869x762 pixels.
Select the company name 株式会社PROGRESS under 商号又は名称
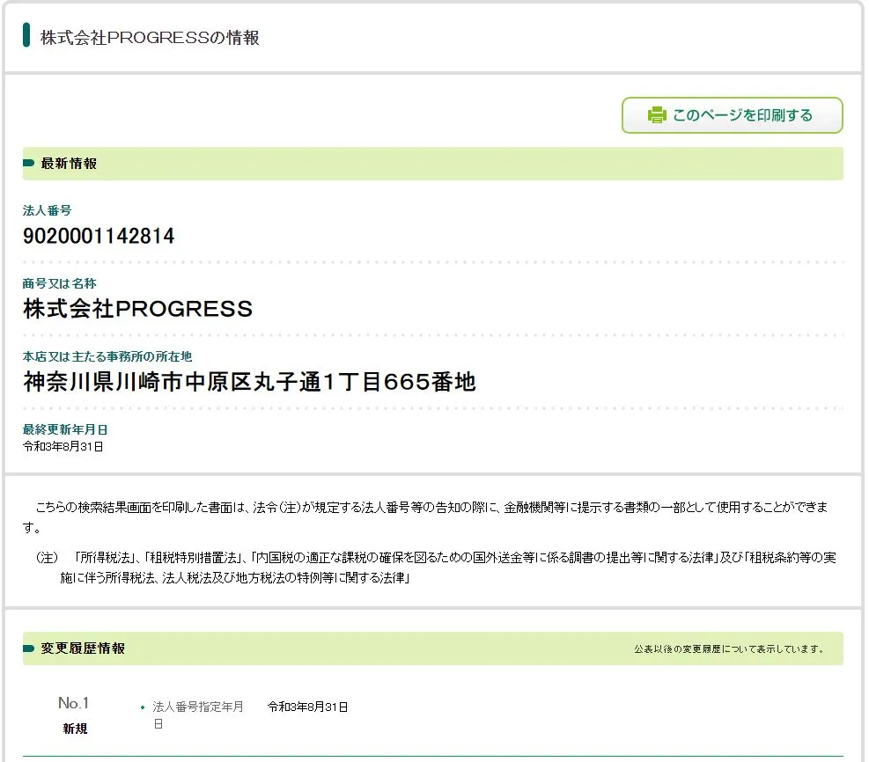(137, 309)
